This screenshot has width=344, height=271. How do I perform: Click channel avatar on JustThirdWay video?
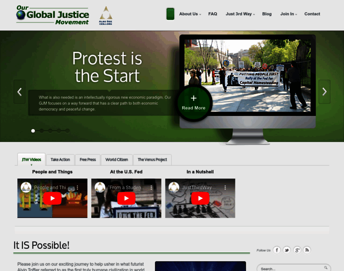(x=174, y=187)
